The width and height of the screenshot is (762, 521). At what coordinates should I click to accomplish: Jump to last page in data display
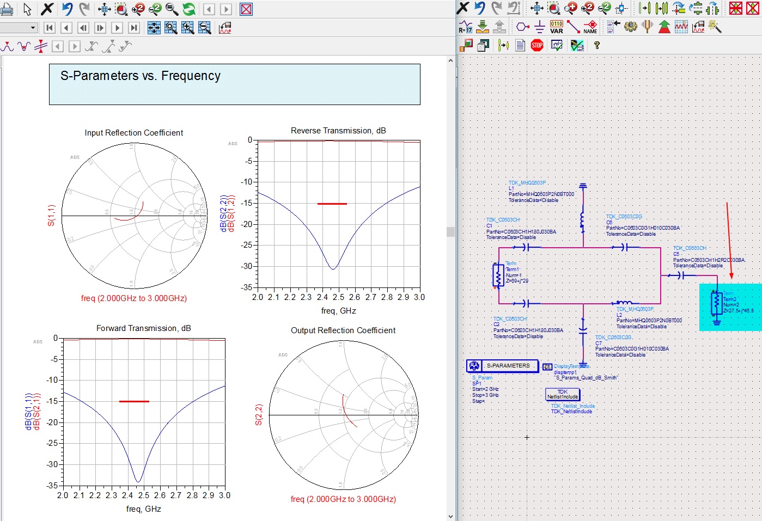coord(134,28)
